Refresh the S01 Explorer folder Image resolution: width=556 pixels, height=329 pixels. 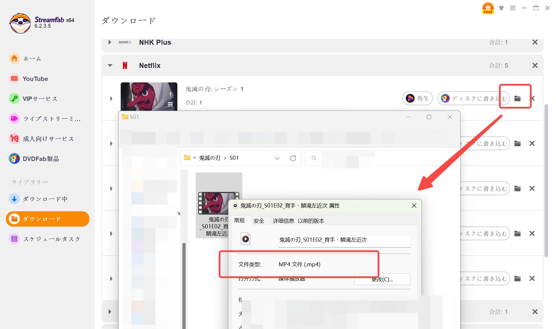pyautogui.click(x=293, y=158)
